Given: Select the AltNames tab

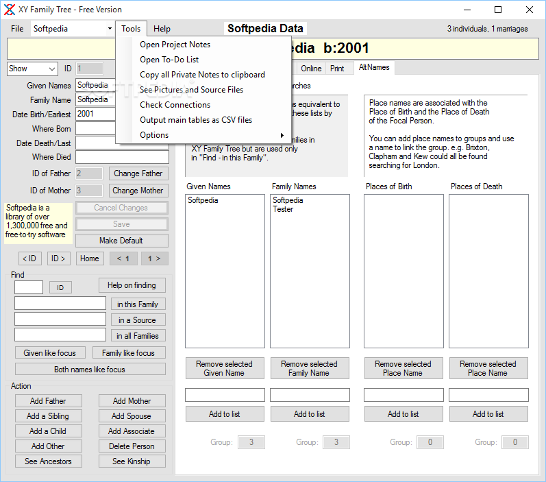Looking at the screenshot, I should 374,67.
